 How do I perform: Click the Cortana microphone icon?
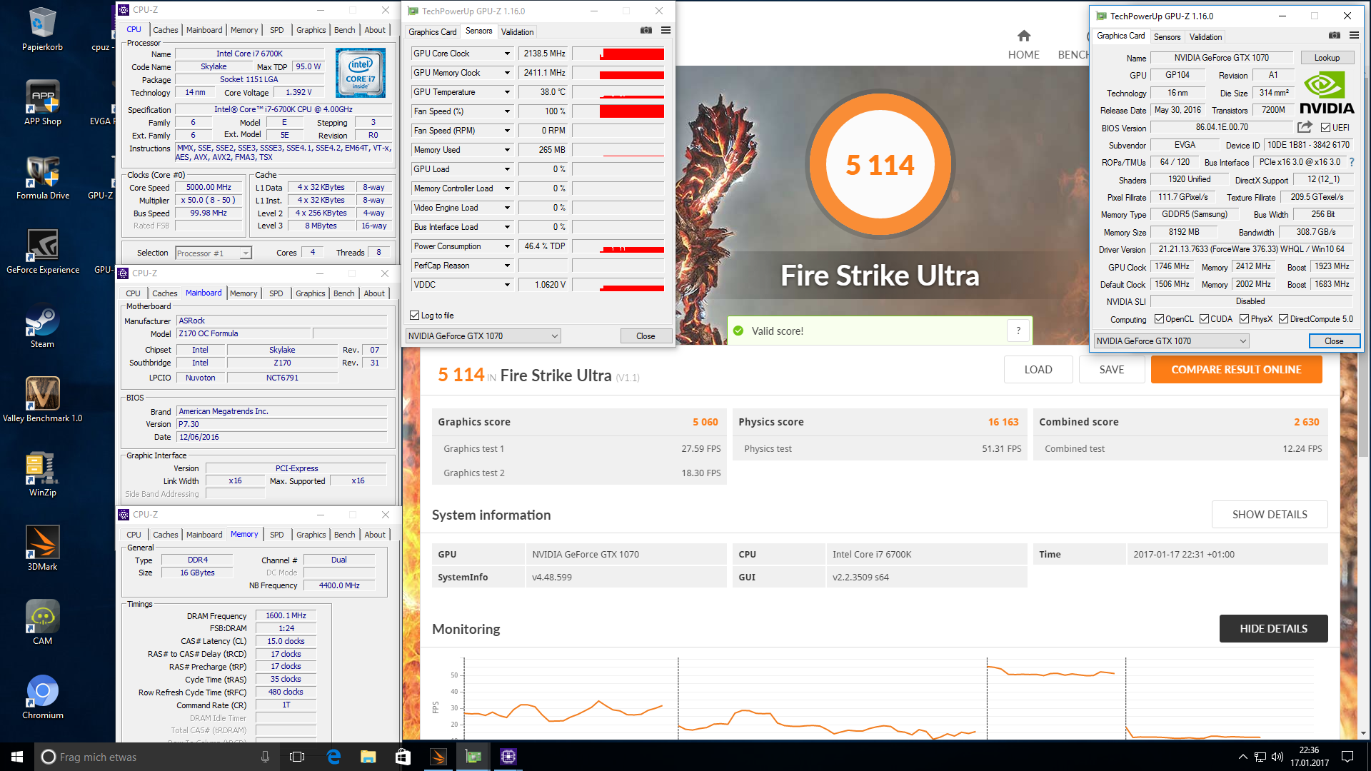click(x=265, y=757)
